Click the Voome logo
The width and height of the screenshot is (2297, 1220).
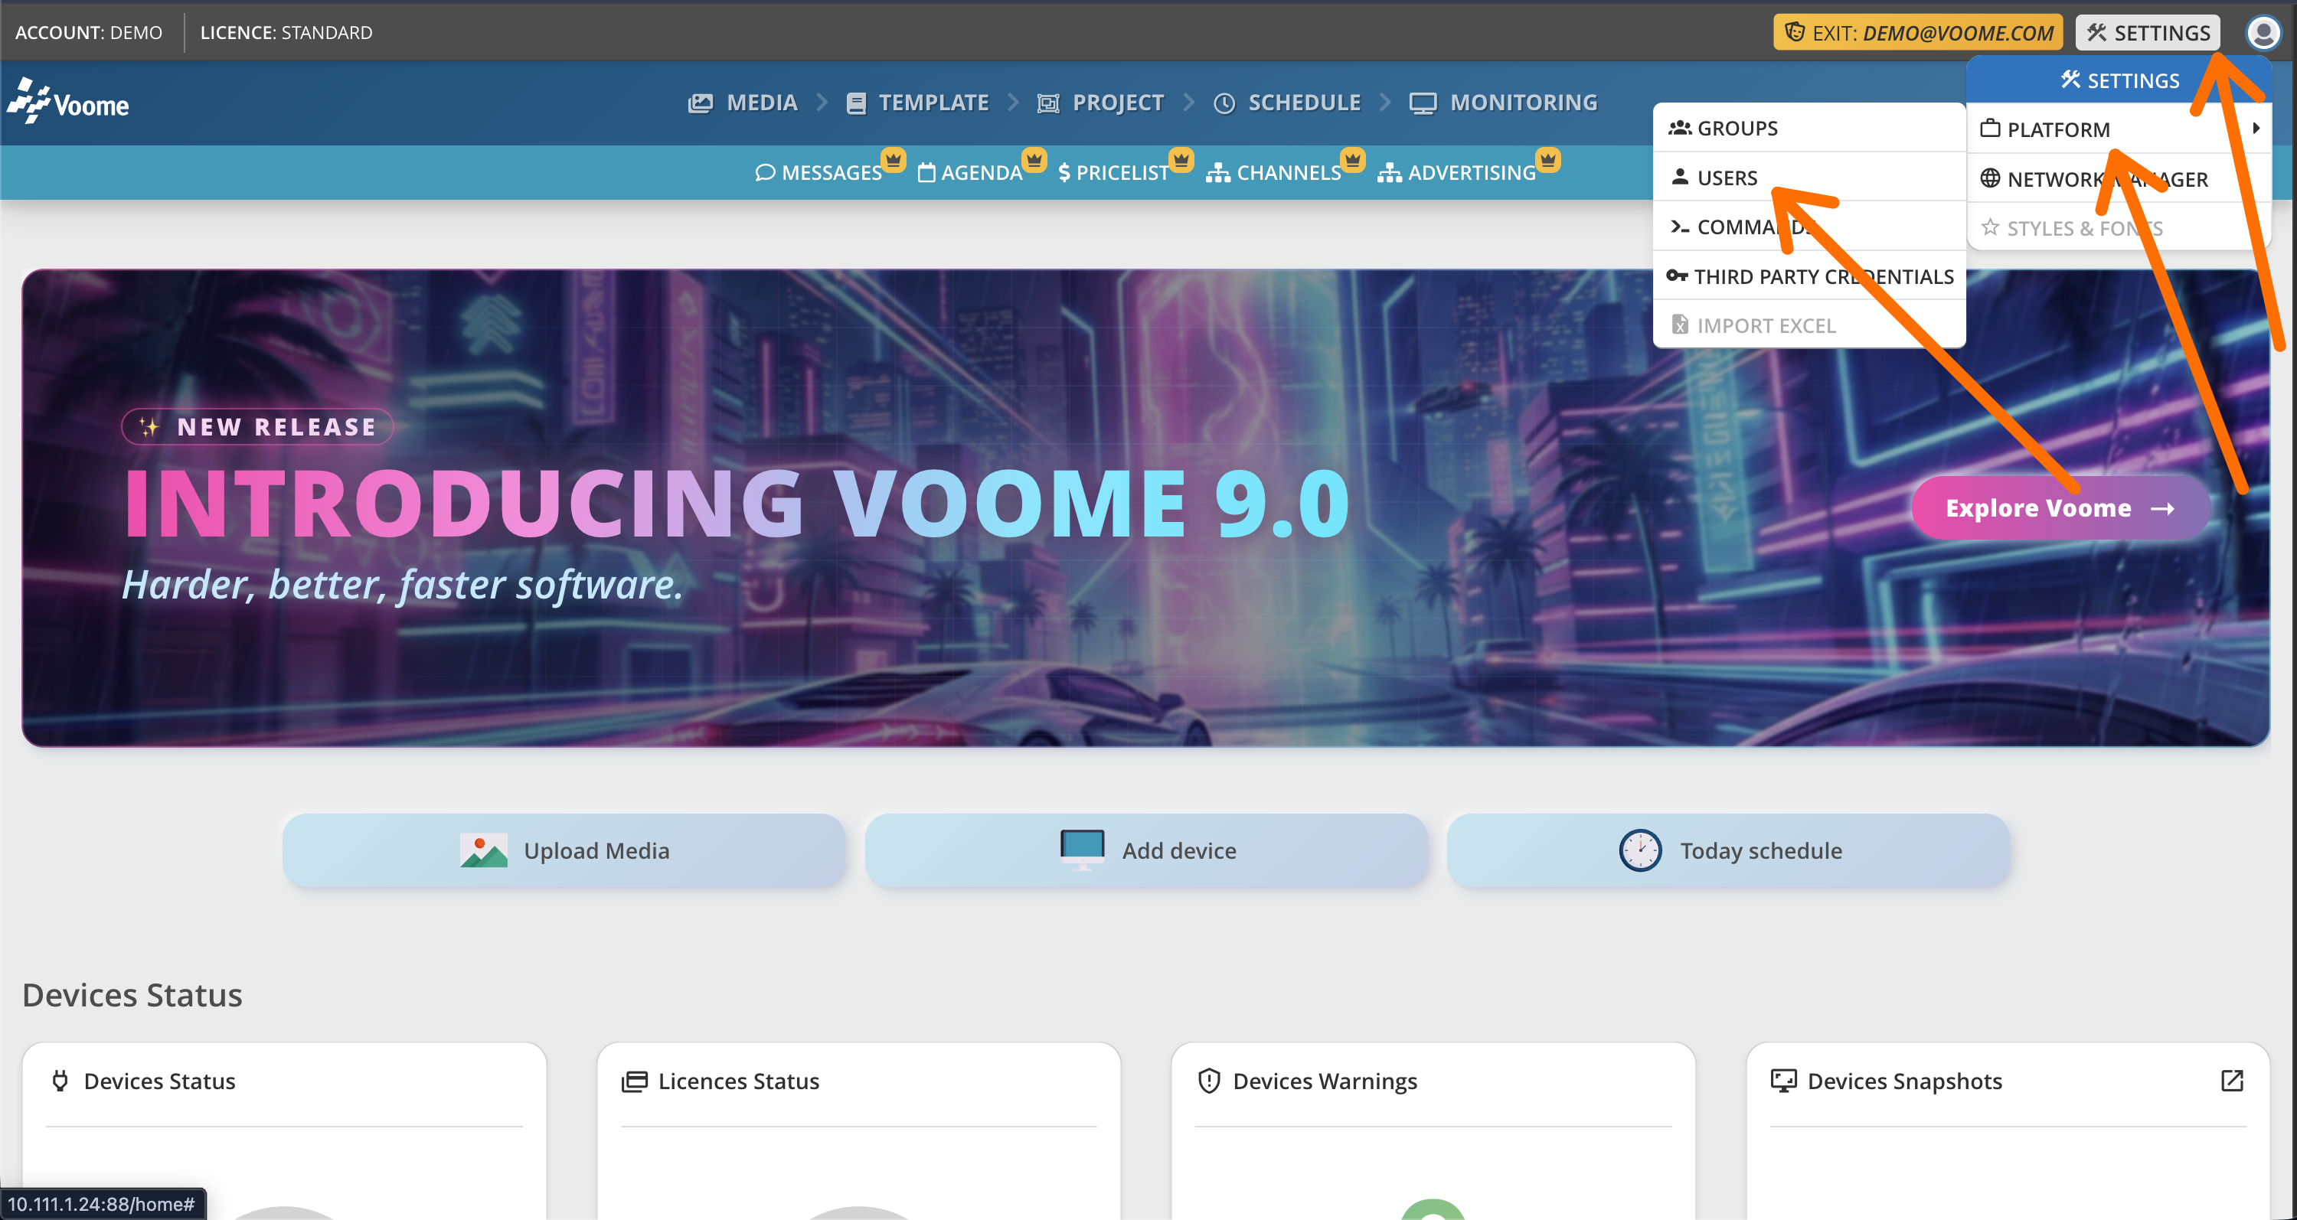pyautogui.click(x=69, y=103)
